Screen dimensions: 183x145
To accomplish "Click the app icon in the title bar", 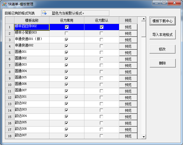I will tap(4, 4).
